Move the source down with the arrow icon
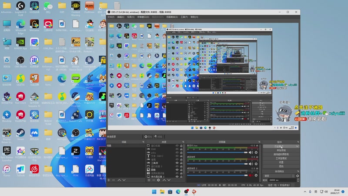Screen dimensions: 348x196 coord(169,180)
